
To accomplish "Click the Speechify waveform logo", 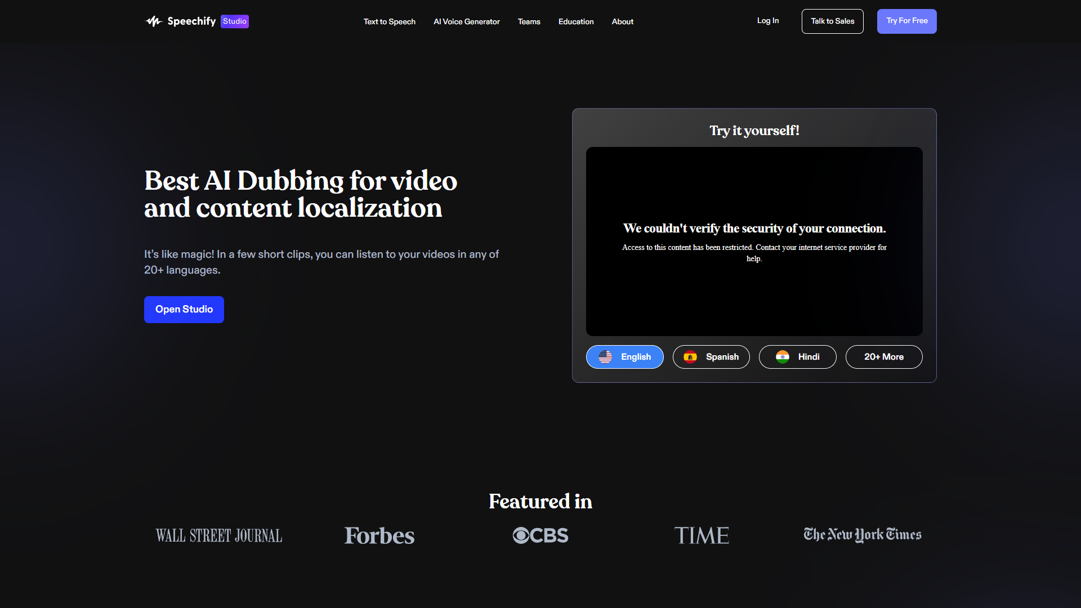I will (153, 21).
